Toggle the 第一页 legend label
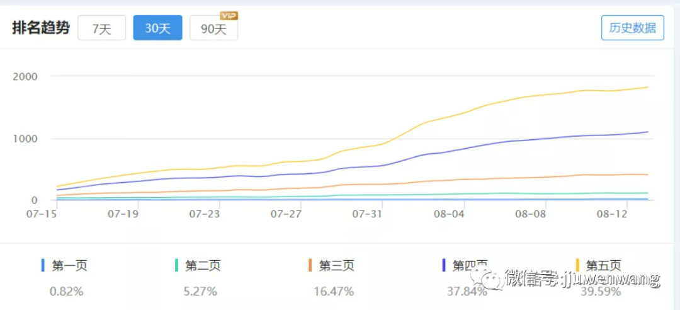This screenshot has width=680, height=310. point(69,266)
